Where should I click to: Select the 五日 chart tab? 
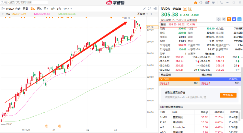pyautogui.click(x=25, y=9)
